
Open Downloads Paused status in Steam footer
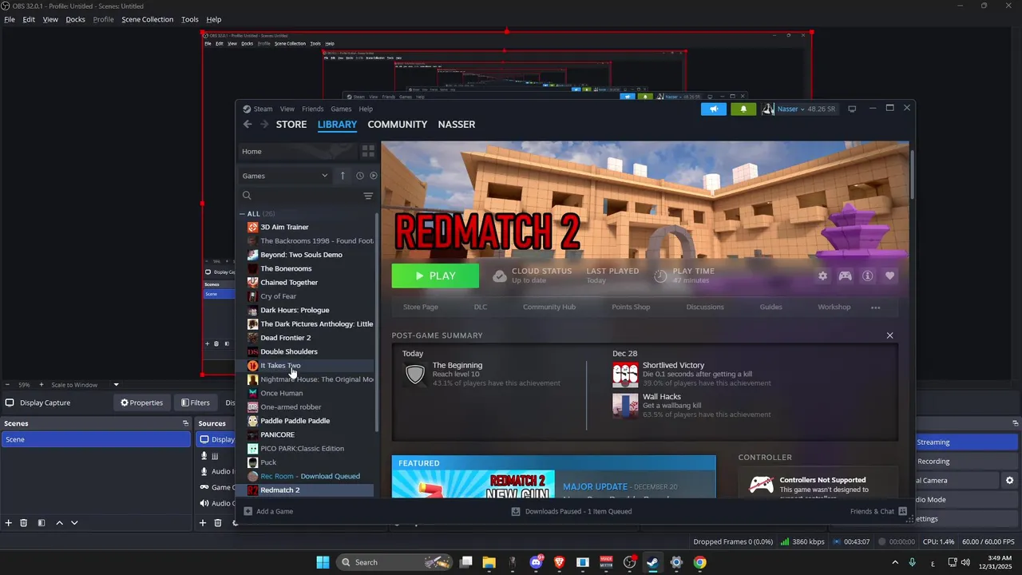[x=572, y=511]
